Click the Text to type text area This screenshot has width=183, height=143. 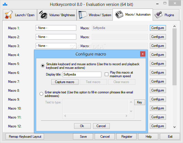coord(96,106)
